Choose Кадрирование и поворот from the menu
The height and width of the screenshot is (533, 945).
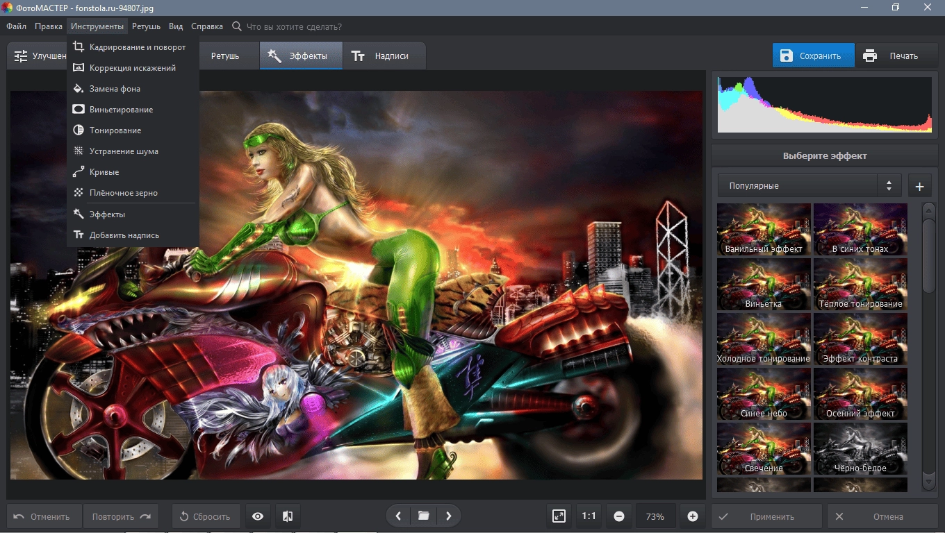click(133, 47)
